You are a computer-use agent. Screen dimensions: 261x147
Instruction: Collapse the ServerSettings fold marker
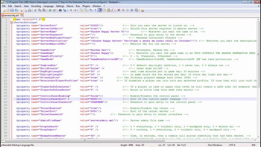tap(11, 22)
